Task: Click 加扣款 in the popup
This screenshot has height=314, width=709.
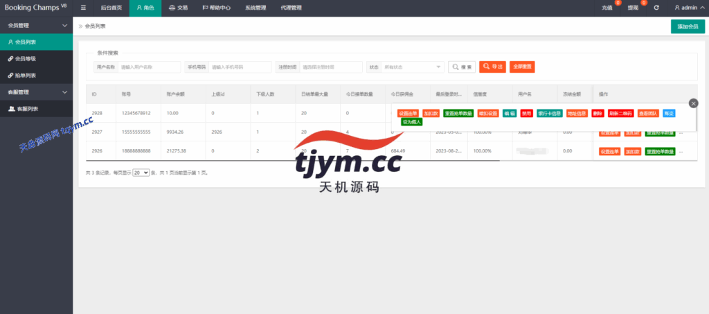Action: pyautogui.click(x=431, y=114)
